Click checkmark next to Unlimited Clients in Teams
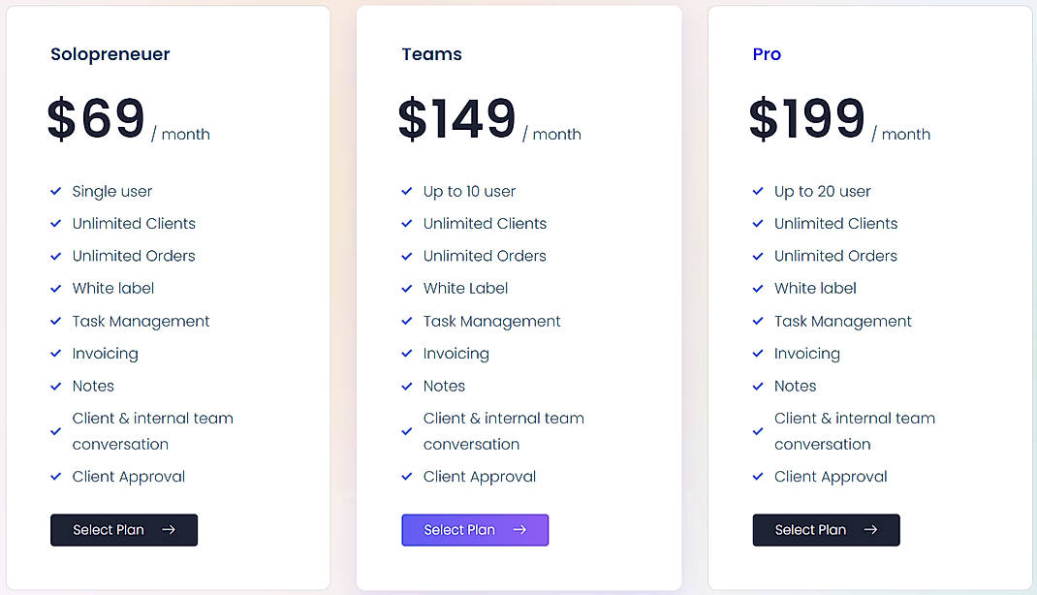The height and width of the screenshot is (595, 1037). [x=406, y=223]
